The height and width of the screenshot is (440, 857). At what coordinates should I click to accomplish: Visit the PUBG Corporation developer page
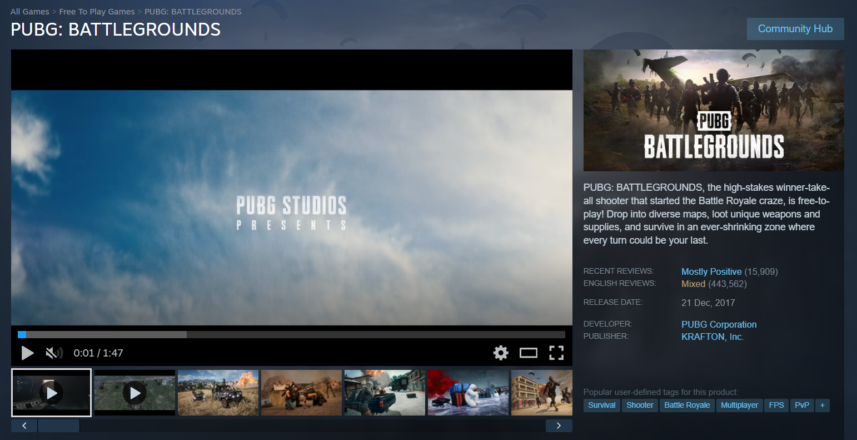719,324
